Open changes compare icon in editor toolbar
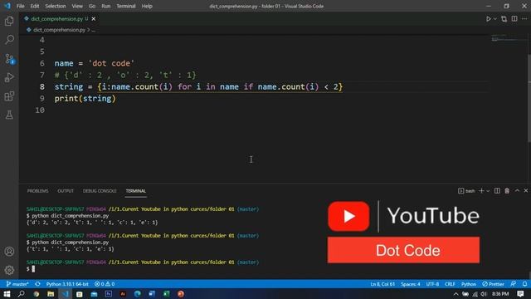 pos(504,19)
